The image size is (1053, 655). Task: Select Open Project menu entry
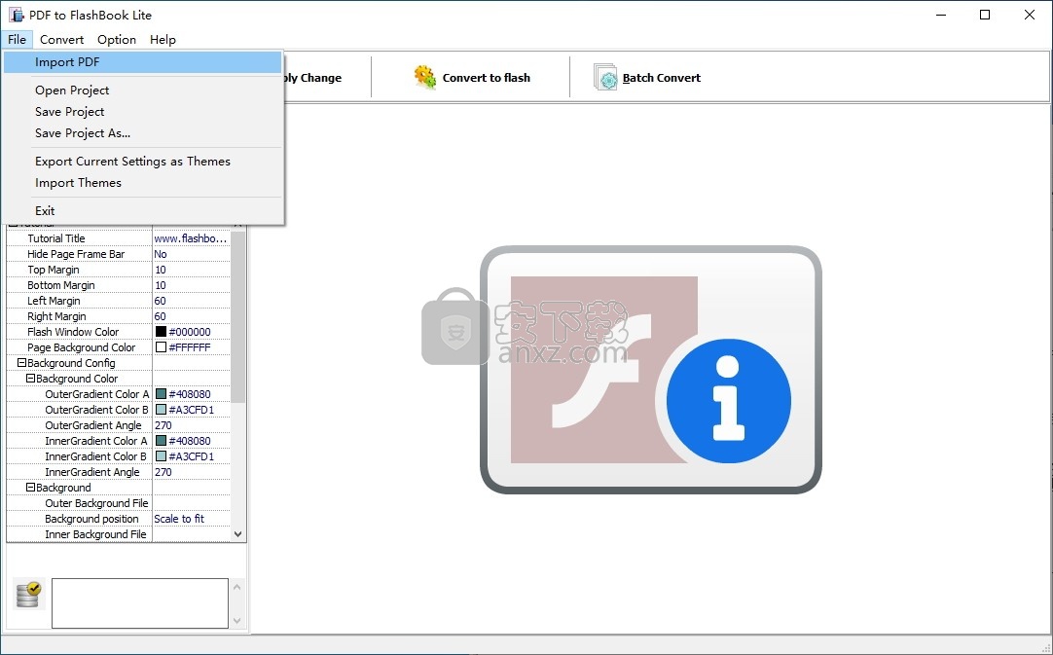tap(142, 90)
